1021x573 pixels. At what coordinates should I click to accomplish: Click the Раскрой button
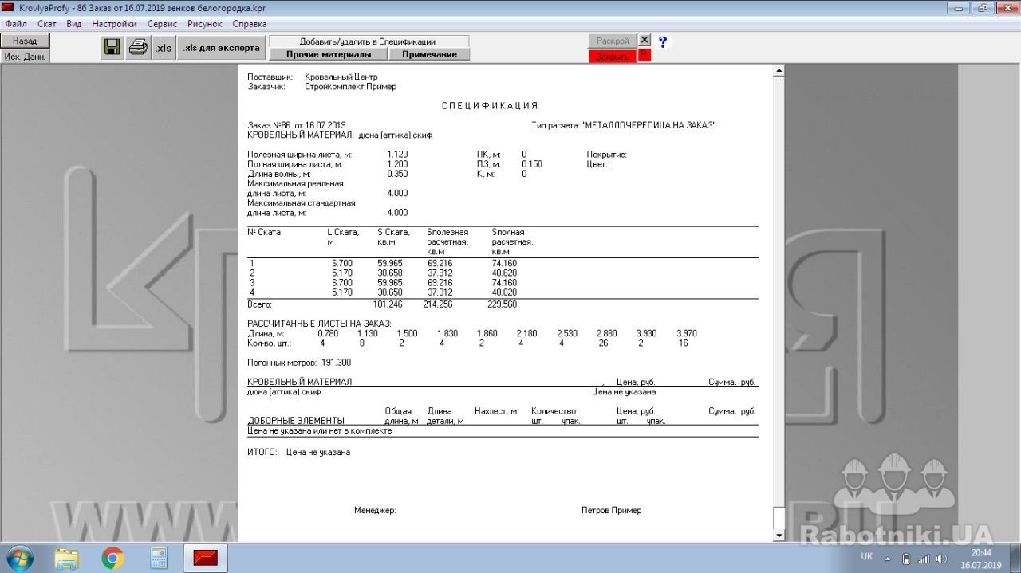coord(613,41)
